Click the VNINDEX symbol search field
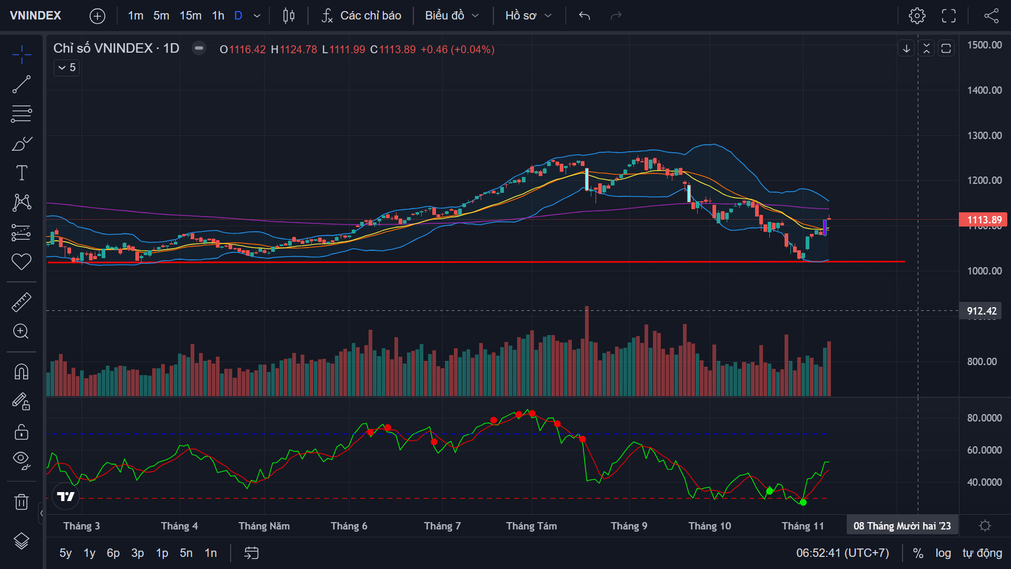This screenshot has width=1011, height=569. click(36, 16)
